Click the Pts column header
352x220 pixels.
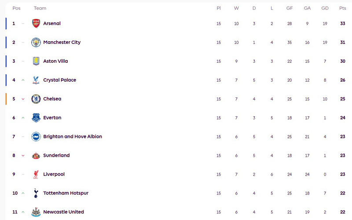click(342, 8)
